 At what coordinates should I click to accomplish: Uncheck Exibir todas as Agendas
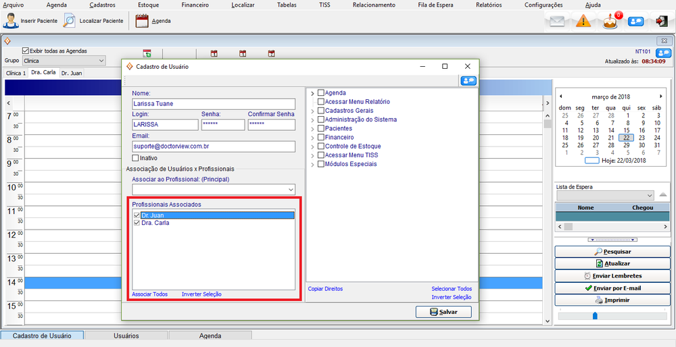point(26,51)
